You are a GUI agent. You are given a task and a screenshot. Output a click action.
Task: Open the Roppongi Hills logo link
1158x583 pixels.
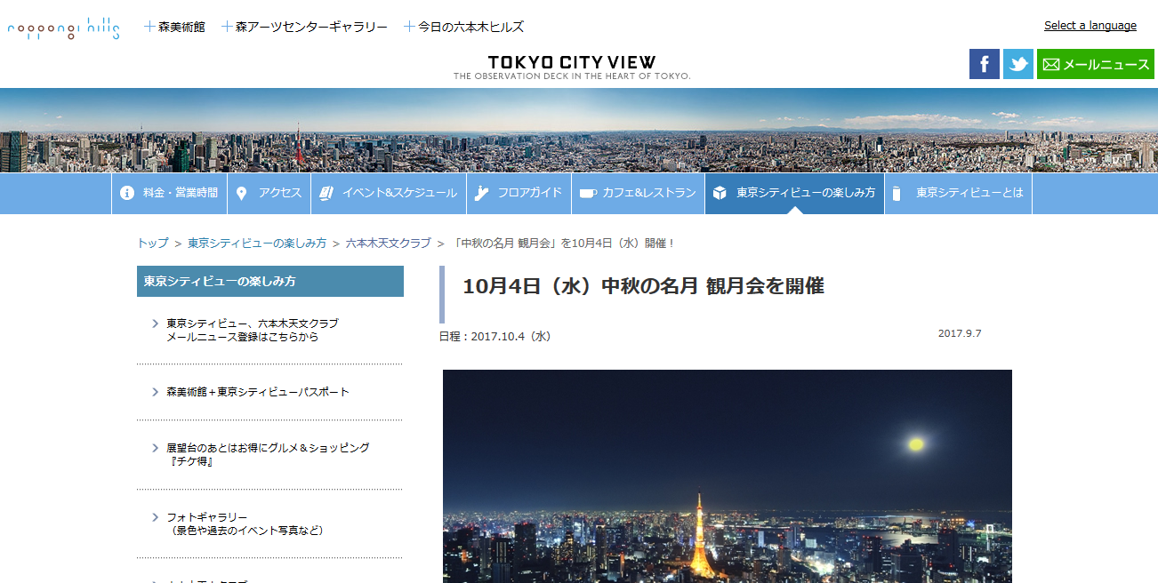click(63, 28)
